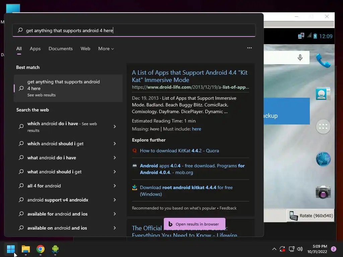Select the All tab
This screenshot has height=257, width=343.
19,49
